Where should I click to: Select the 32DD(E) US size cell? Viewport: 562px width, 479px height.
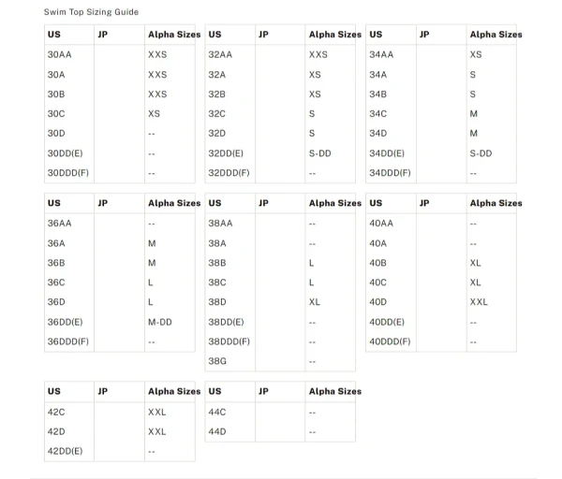coord(226,153)
